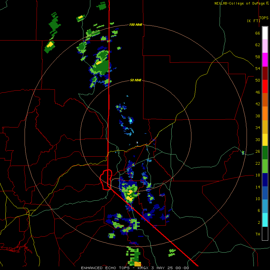This screenshot has width=270, height=270.
Task: Click the 3 MAY 25 00:00 timestamp
Action: coord(170,268)
